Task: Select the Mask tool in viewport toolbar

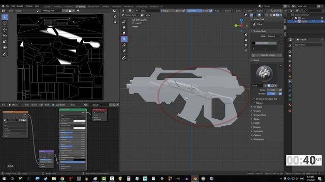Action: tap(124, 51)
